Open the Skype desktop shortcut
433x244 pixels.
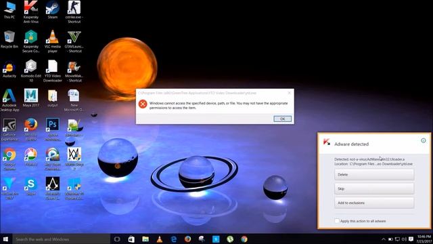(x=31, y=186)
